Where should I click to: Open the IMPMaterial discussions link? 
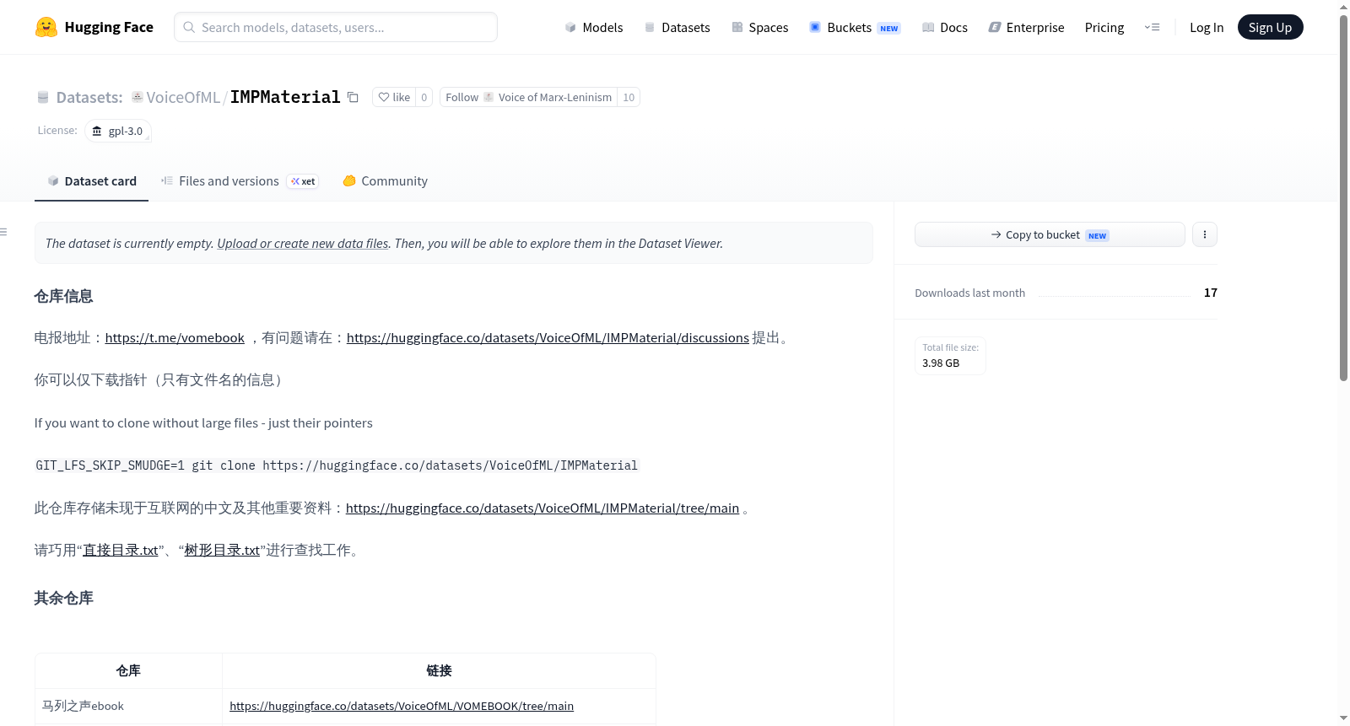(x=548, y=338)
